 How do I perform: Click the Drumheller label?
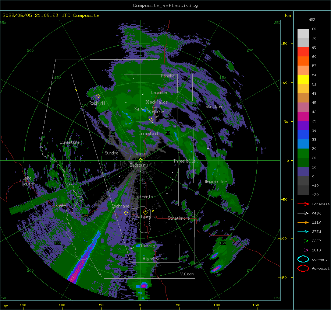click(x=215, y=182)
